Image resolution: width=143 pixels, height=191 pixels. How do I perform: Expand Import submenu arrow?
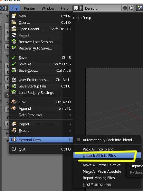click(70, 124)
